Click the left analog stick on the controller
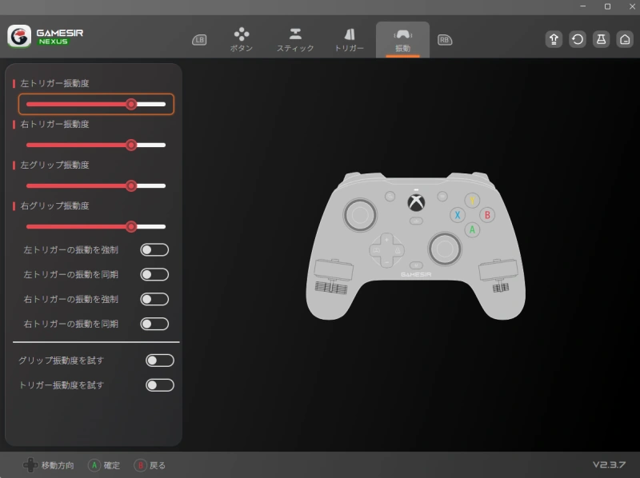The height and width of the screenshot is (478, 640). [x=359, y=214]
